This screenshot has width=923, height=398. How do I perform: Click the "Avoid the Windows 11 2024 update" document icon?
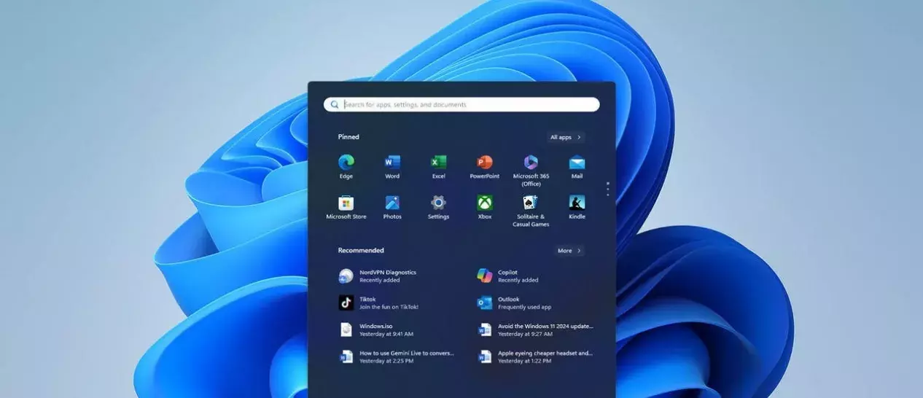pyautogui.click(x=485, y=329)
